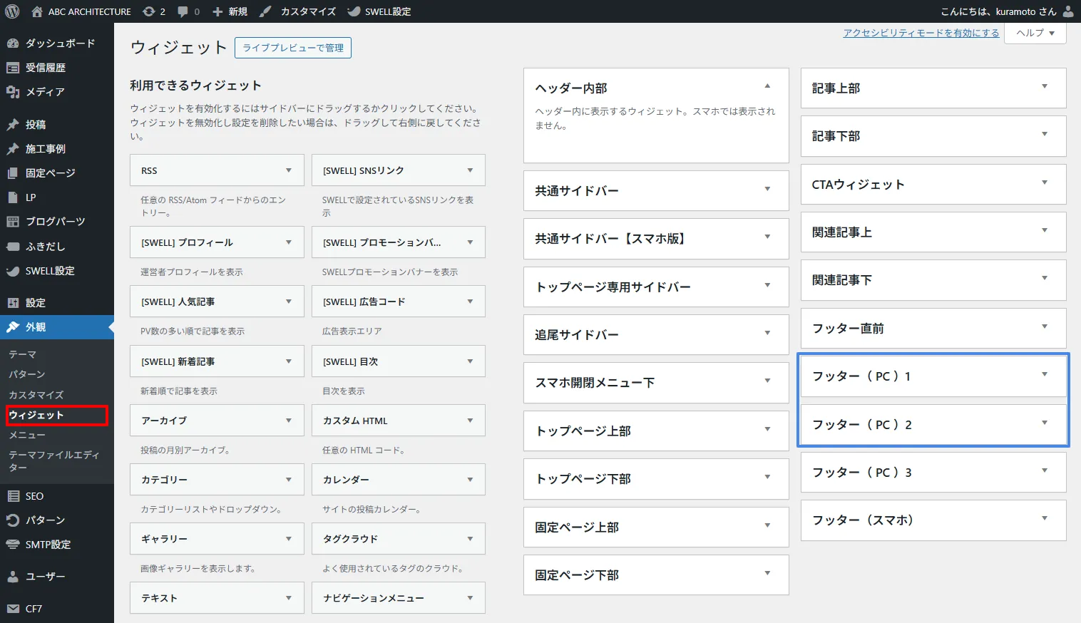Click the SMTP設定 icon in sidebar
This screenshot has width=1081, height=623.
(x=13, y=545)
